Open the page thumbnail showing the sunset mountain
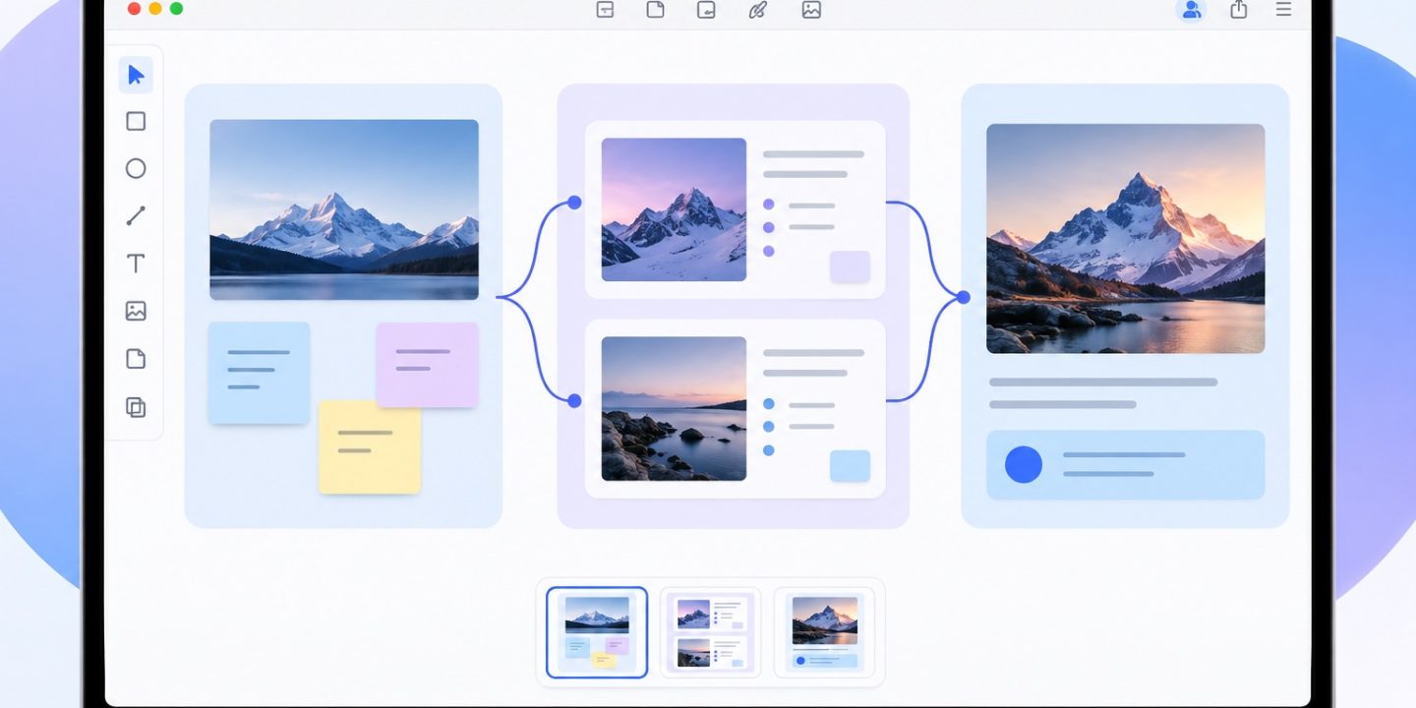Viewport: 1416px width, 708px height. click(x=824, y=632)
